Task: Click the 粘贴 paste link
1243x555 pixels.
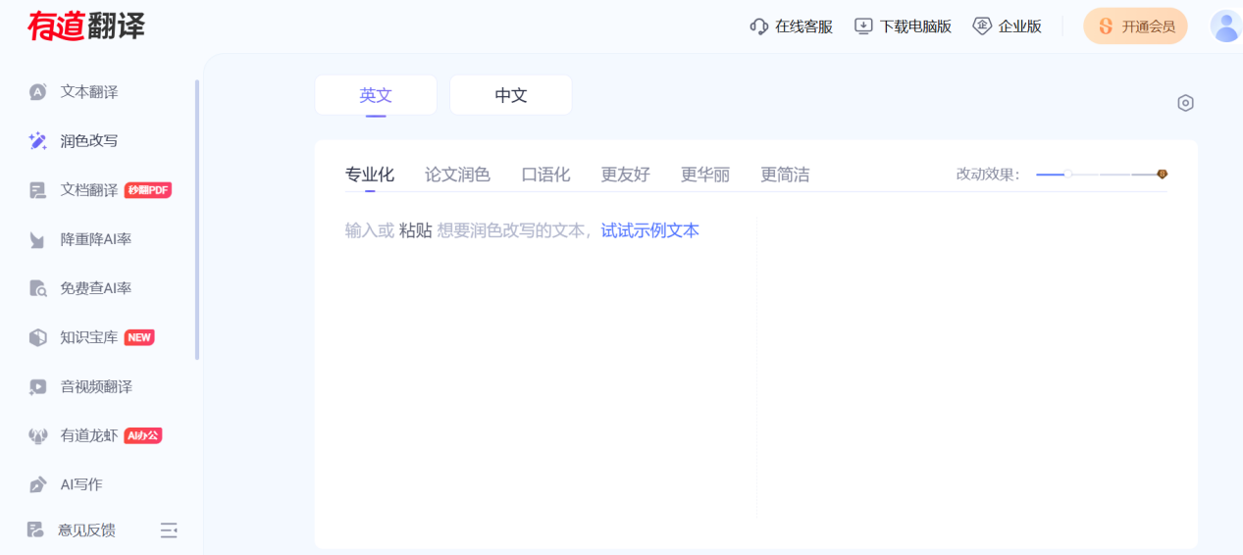Action: (415, 230)
